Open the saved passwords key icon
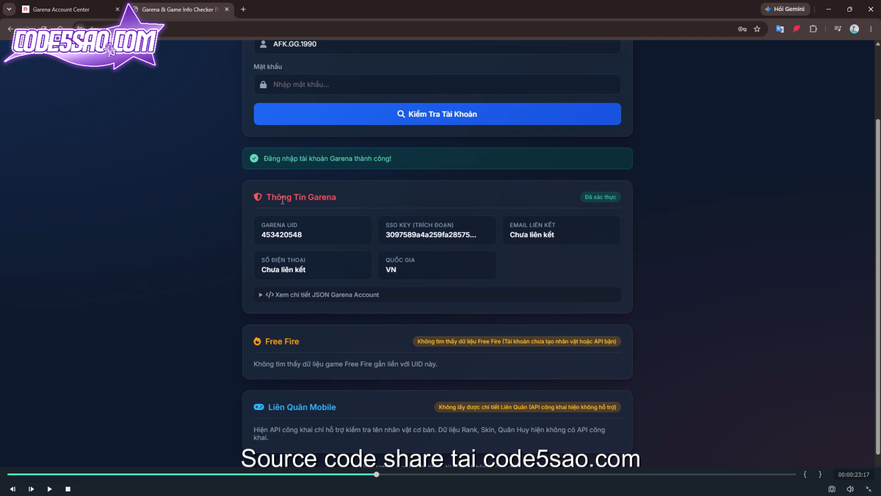The width and height of the screenshot is (881, 496). pos(742,29)
